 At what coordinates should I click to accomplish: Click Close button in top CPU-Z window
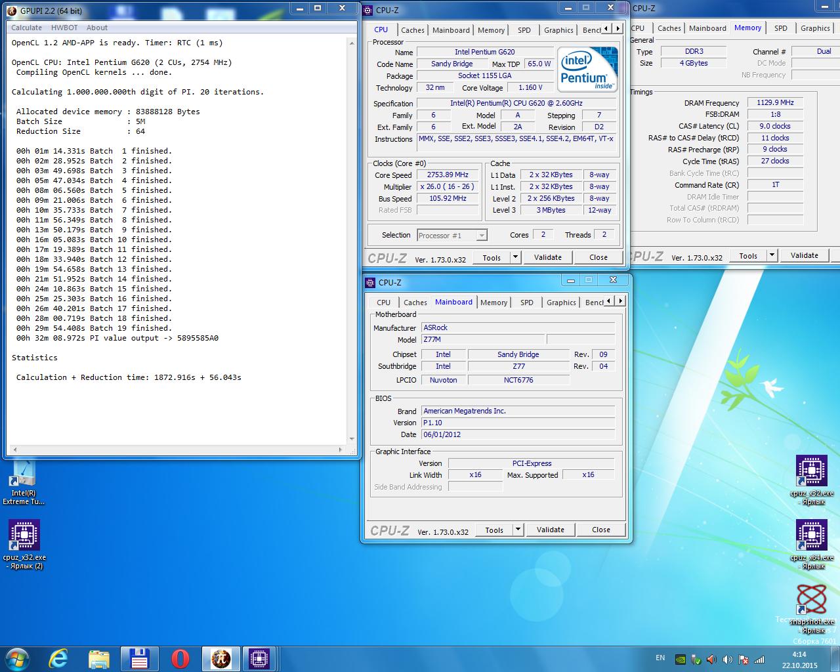click(x=598, y=257)
